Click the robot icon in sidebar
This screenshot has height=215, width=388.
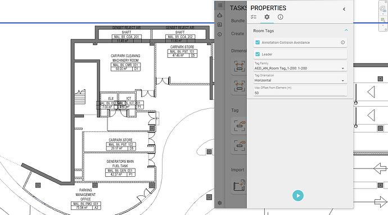click(x=220, y=15)
